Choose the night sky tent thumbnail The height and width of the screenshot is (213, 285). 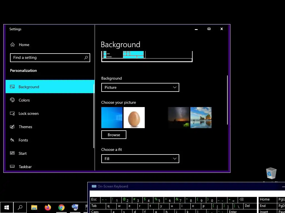[x=179, y=118]
